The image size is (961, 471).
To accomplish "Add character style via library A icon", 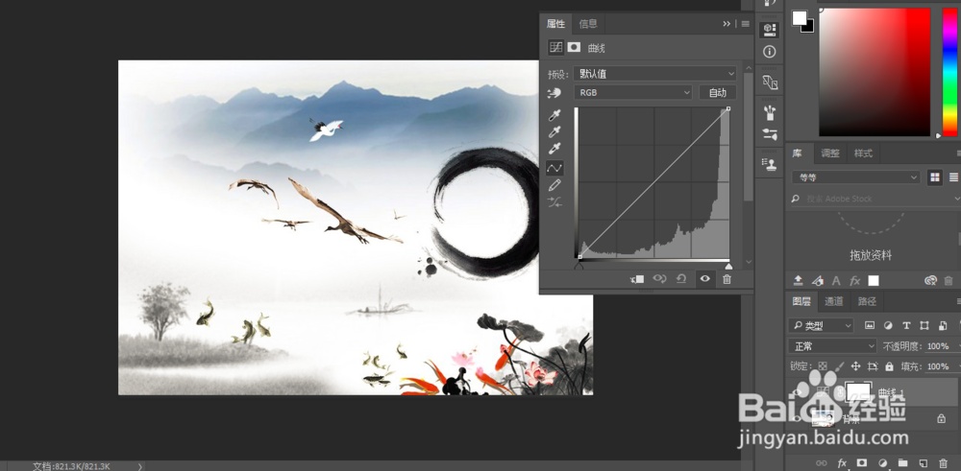I will click(836, 281).
